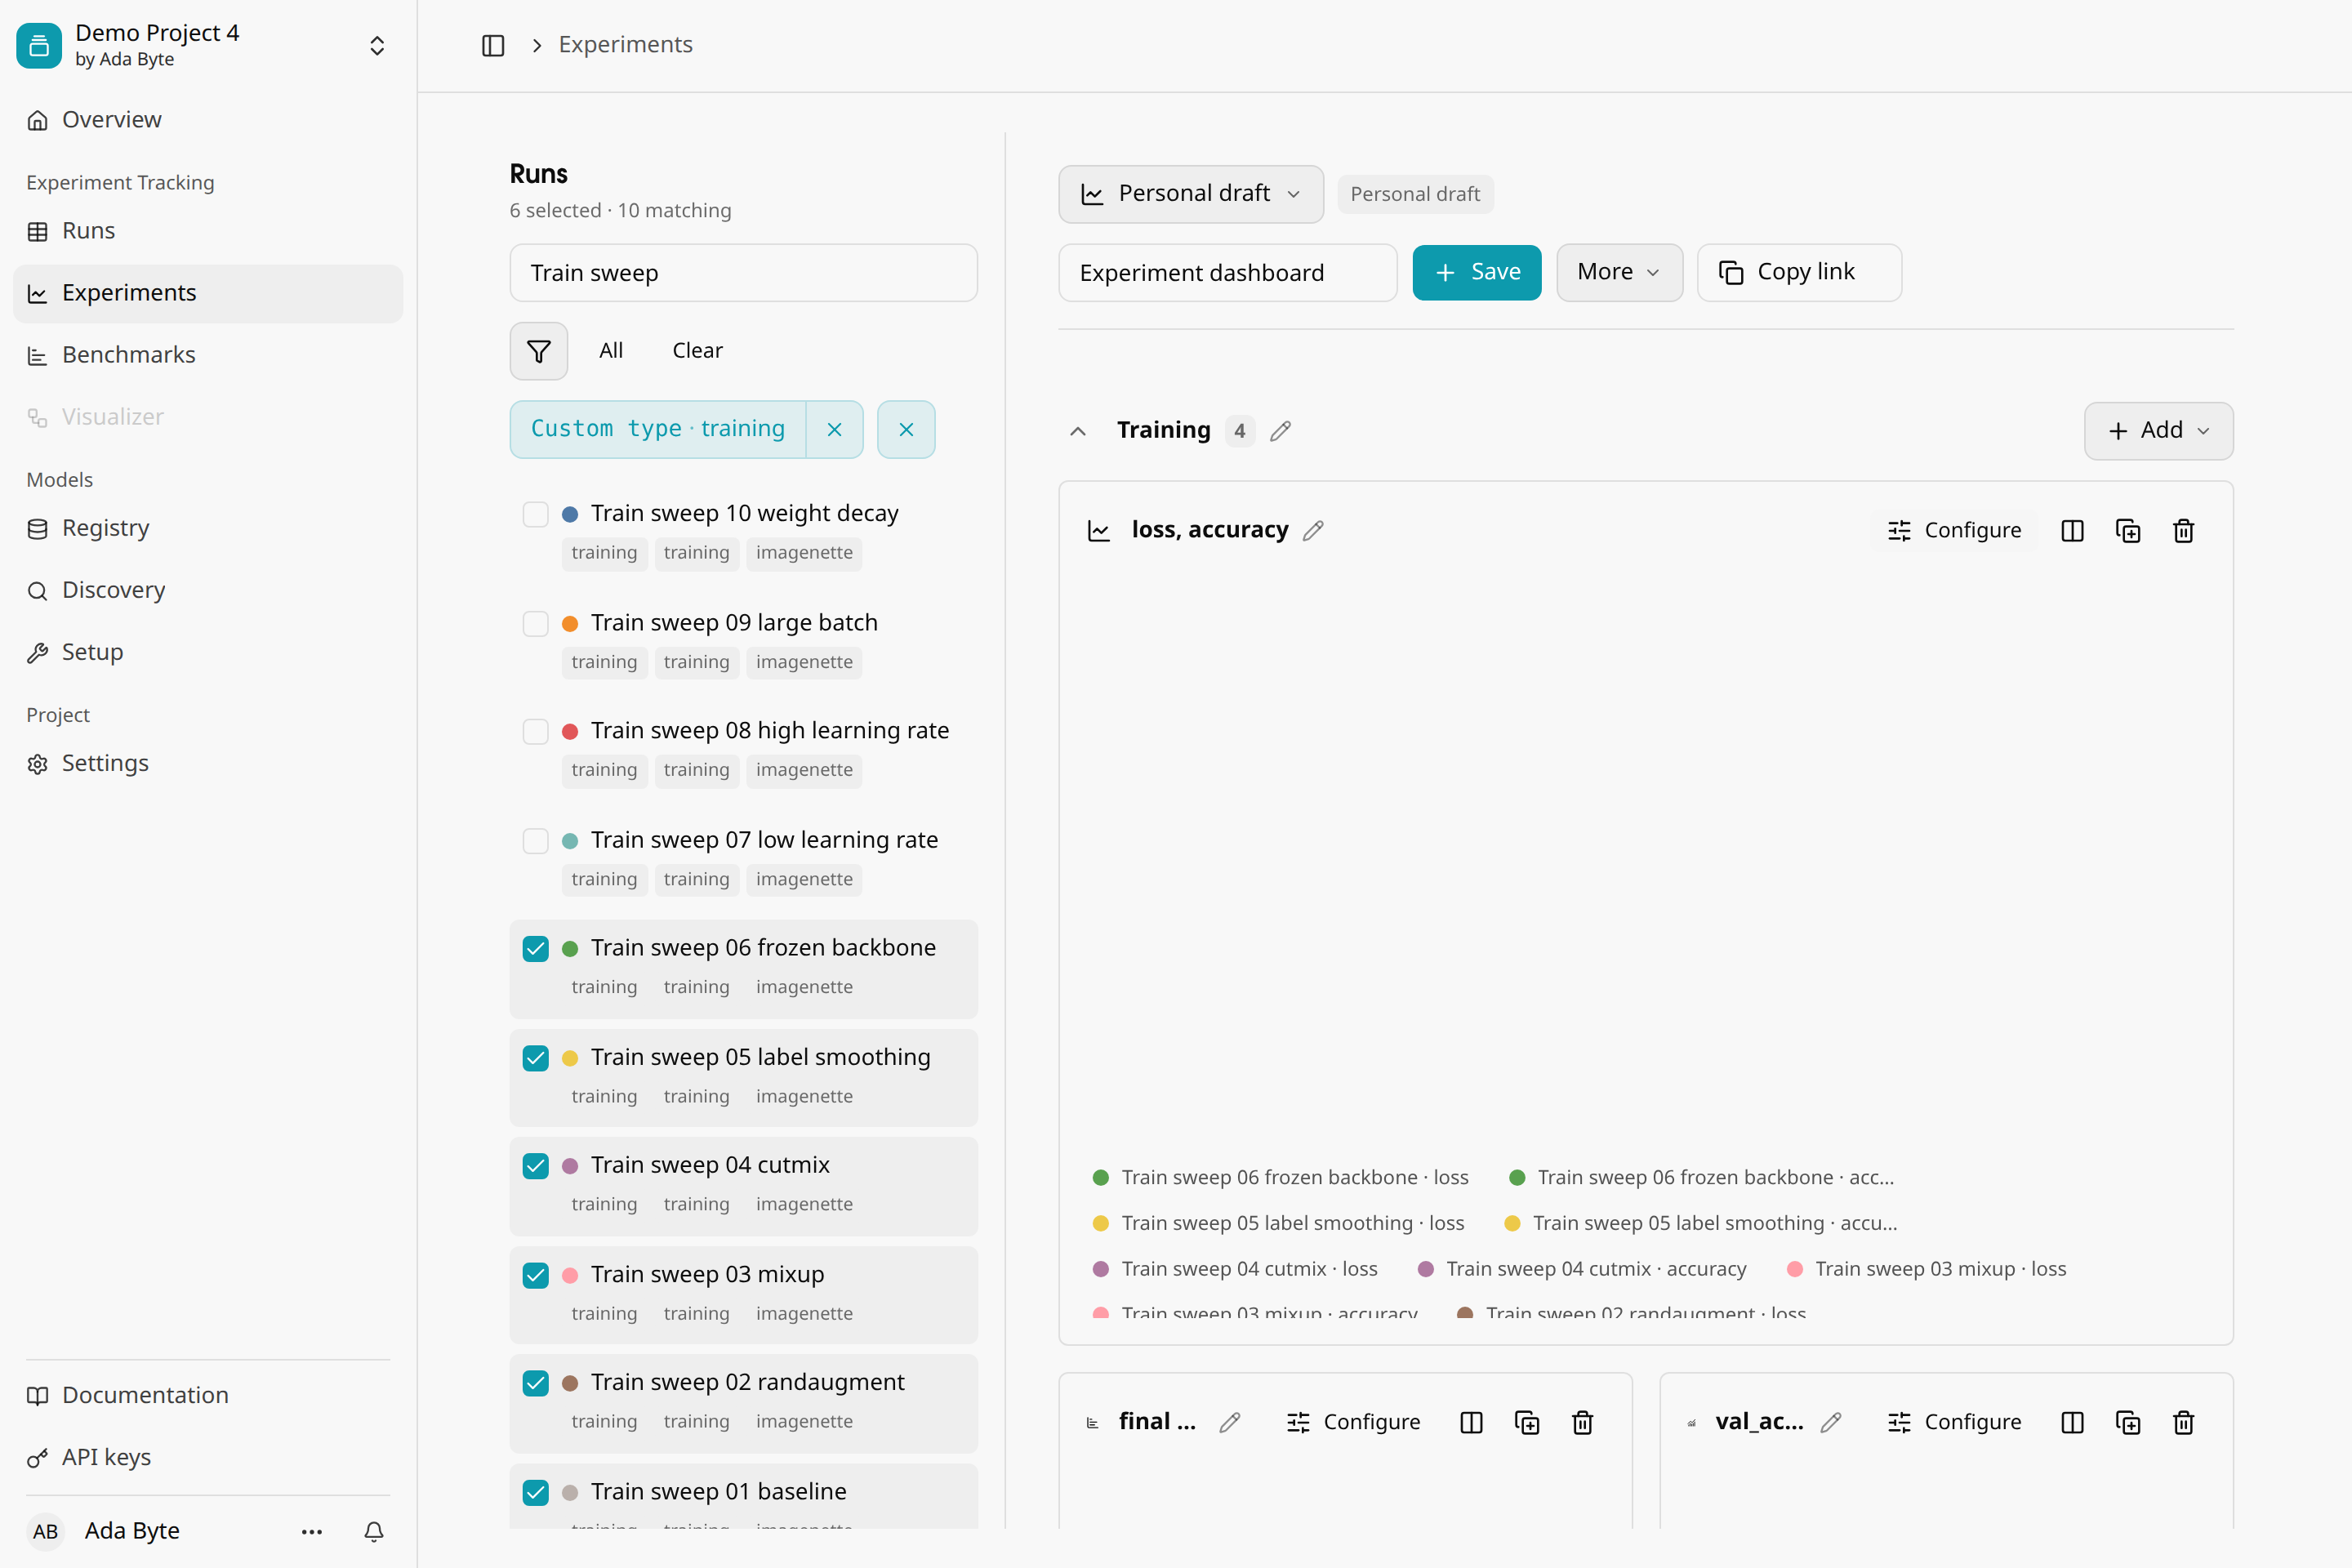Open the project switcher chevrons
The width and height of the screenshot is (2352, 1568).
click(x=377, y=46)
